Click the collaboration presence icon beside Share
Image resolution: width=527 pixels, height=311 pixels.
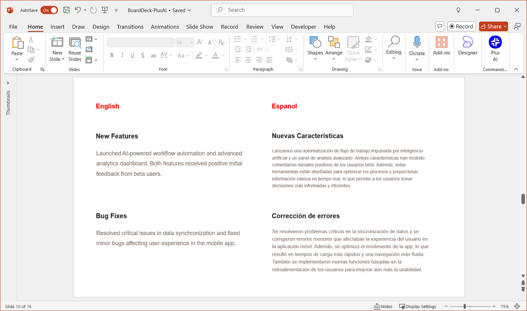click(x=517, y=26)
